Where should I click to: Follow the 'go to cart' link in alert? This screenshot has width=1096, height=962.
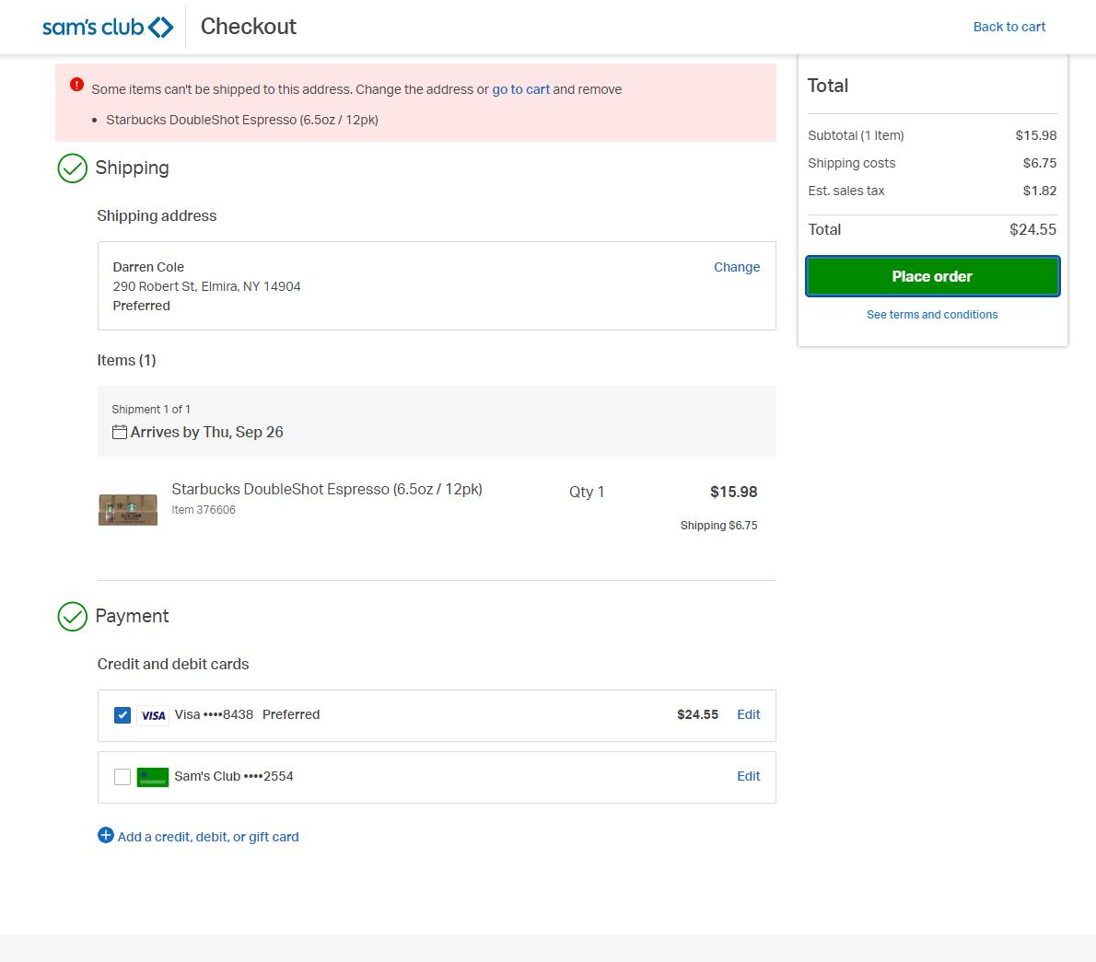(x=520, y=89)
